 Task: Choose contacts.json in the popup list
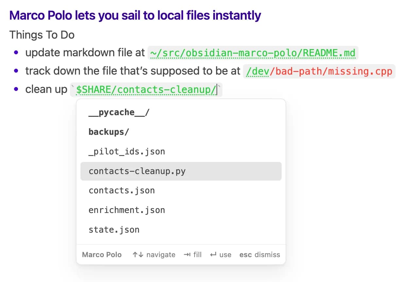(x=181, y=190)
